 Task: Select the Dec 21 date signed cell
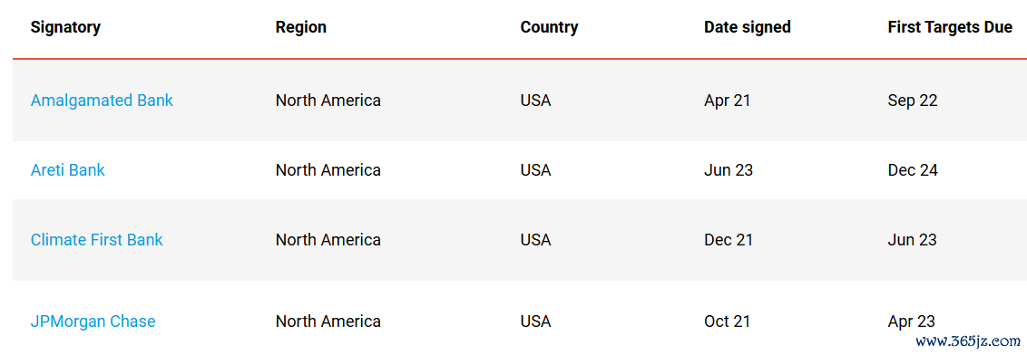click(729, 240)
